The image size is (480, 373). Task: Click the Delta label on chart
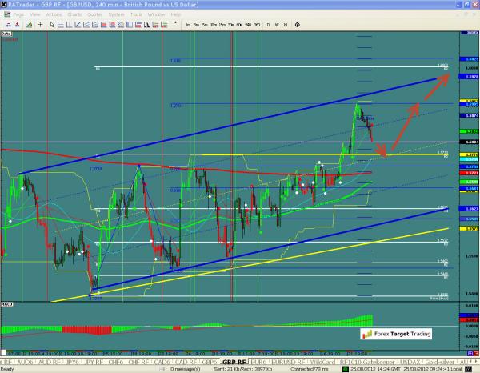tap(8, 34)
